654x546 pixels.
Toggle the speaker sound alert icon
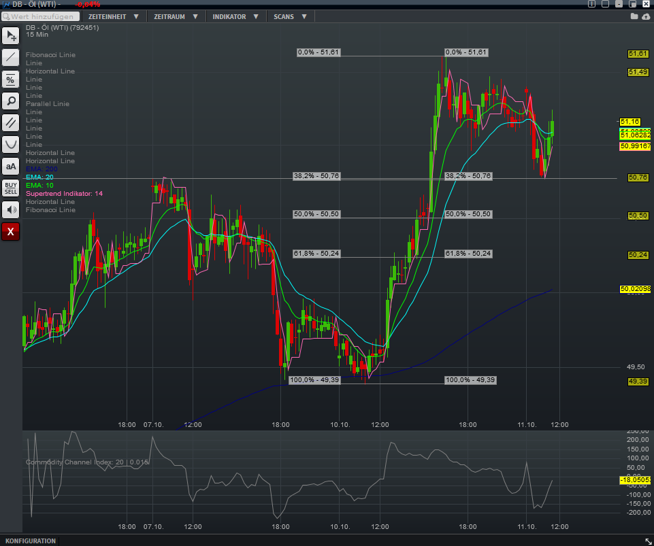tap(10, 209)
